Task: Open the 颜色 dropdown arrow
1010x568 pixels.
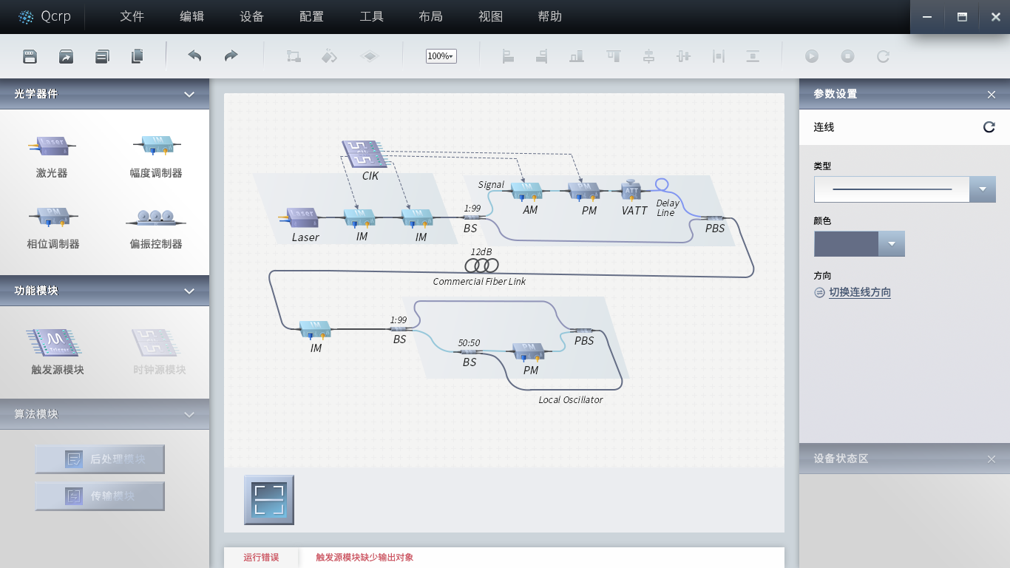Action: pyautogui.click(x=892, y=244)
